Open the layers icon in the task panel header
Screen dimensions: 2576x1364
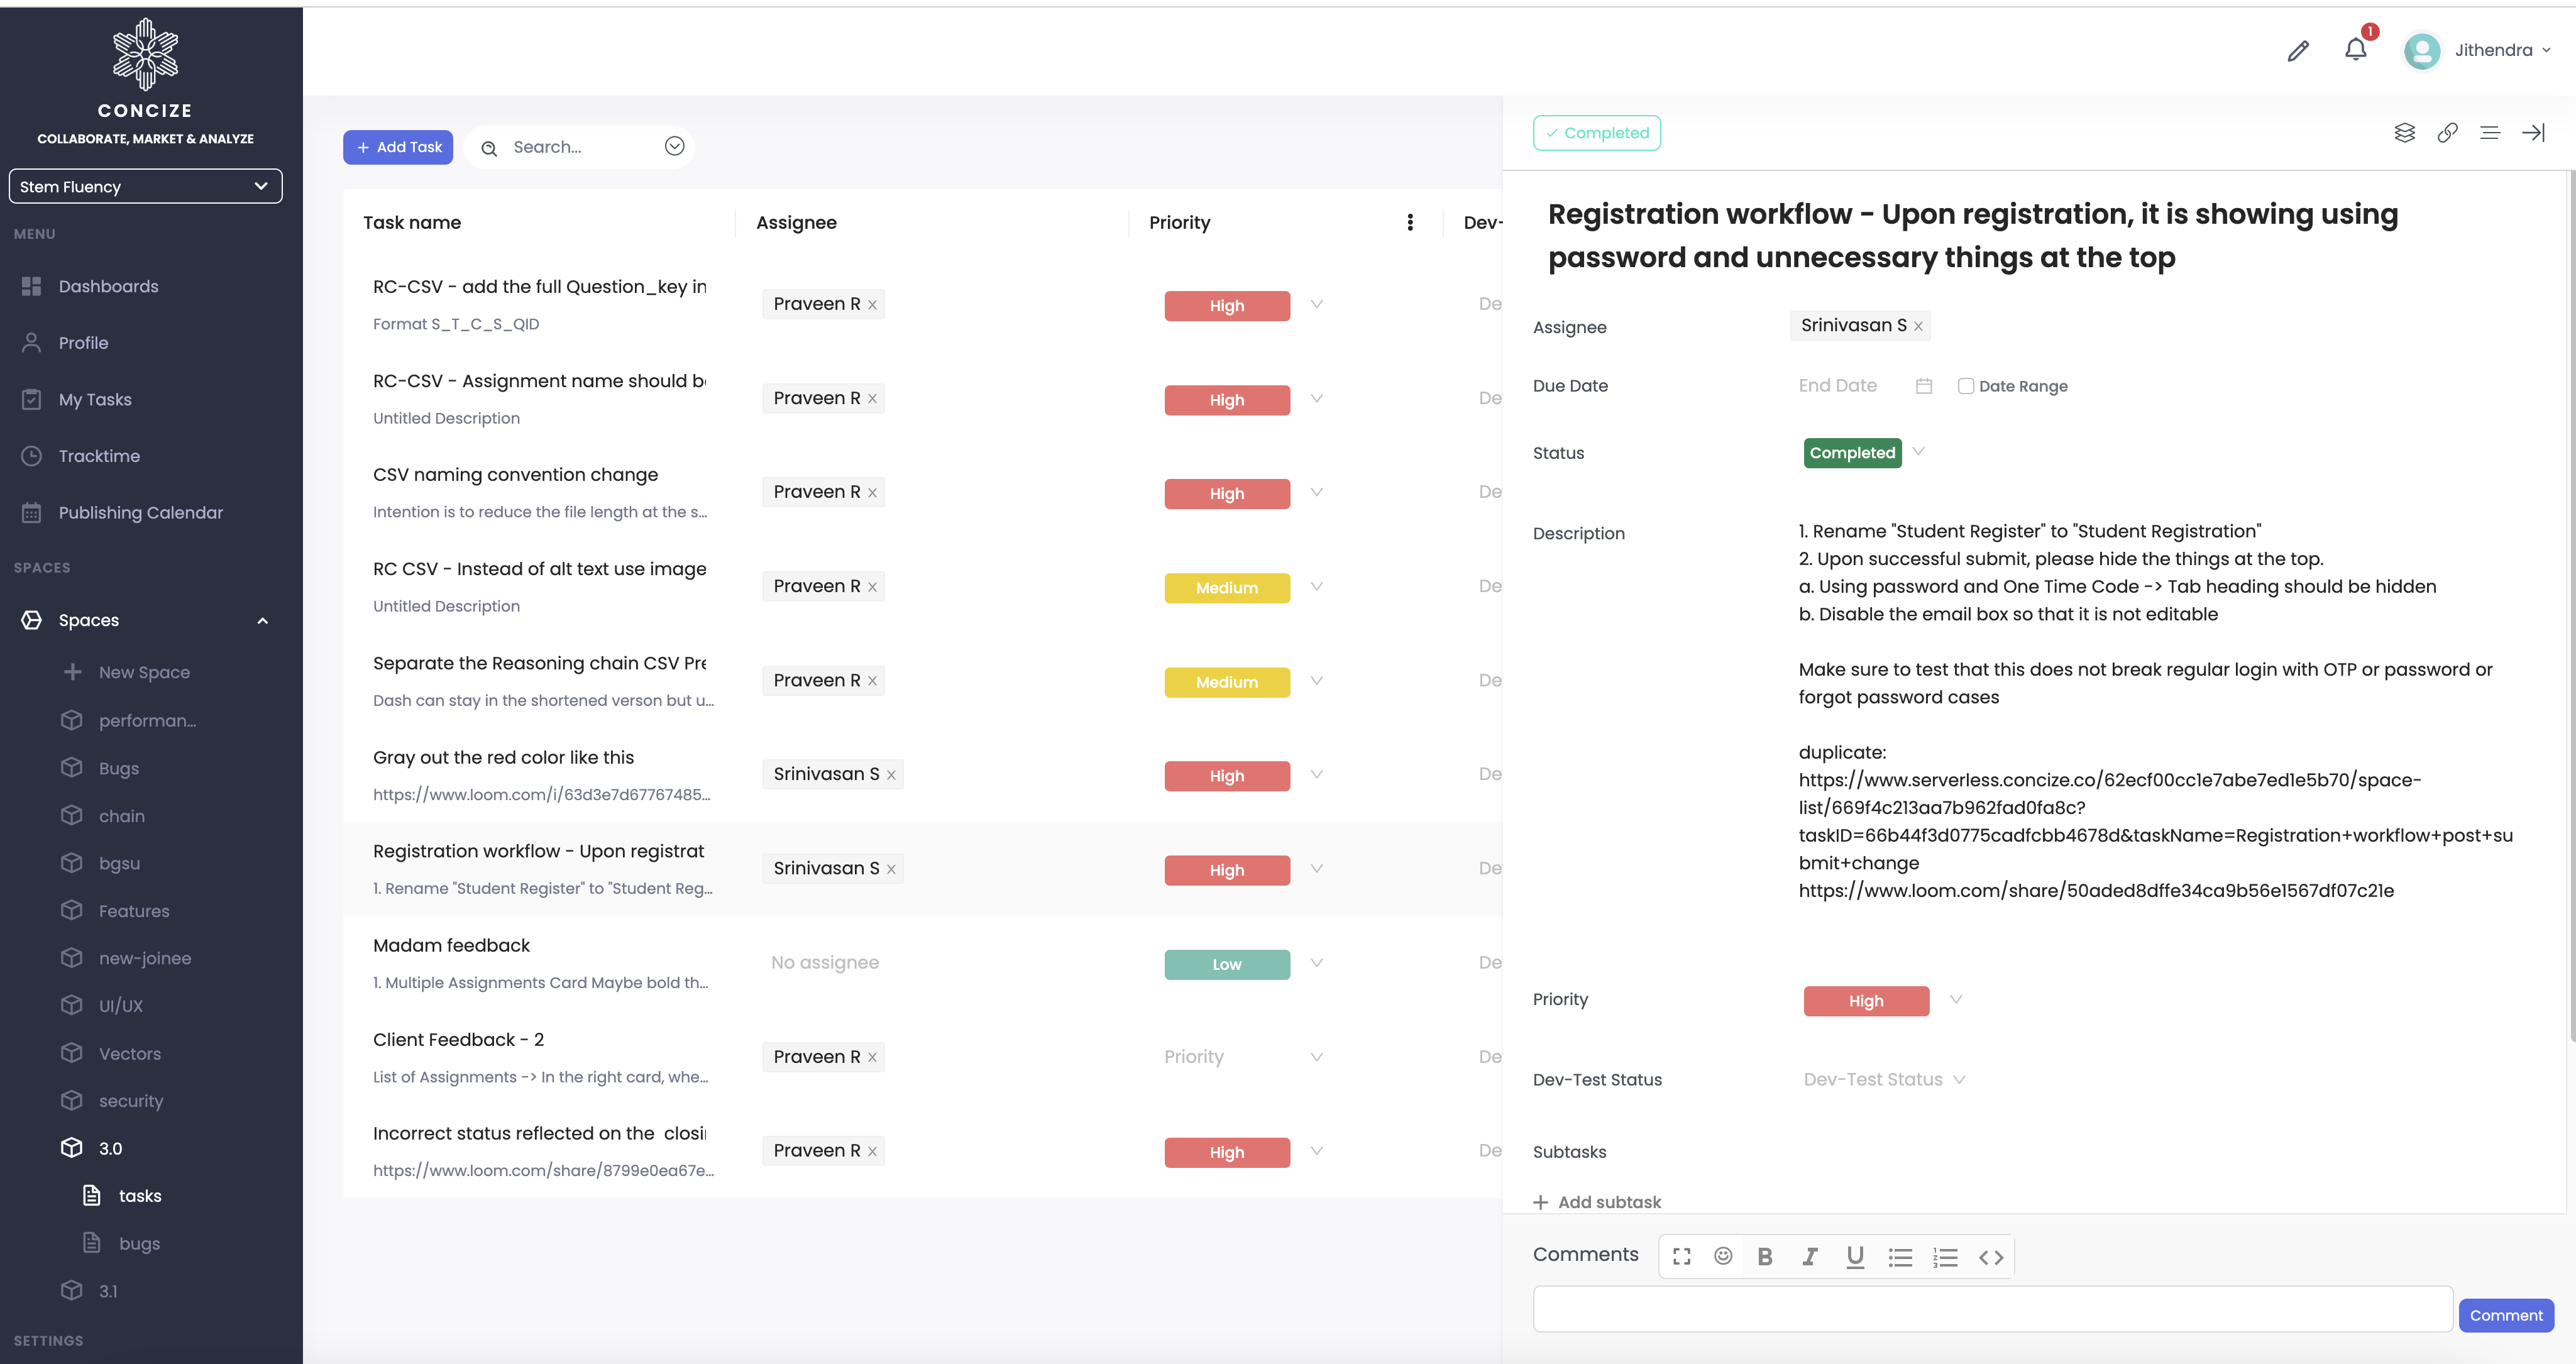[2406, 132]
